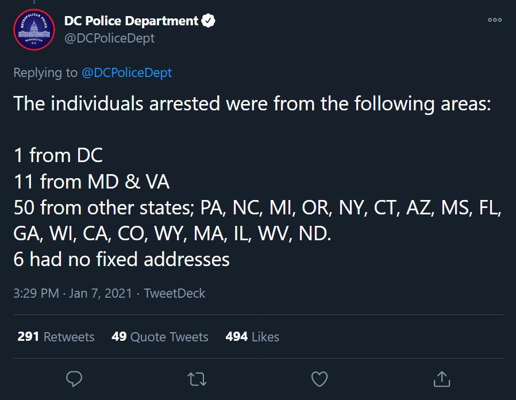The image size is (516, 400).
Task: View the 291 Retweets list
Action: [x=56, y=337]
